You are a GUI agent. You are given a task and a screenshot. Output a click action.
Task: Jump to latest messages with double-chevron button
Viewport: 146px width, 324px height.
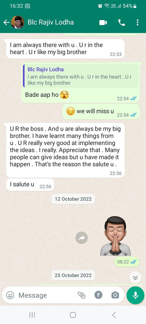(135, 278)
